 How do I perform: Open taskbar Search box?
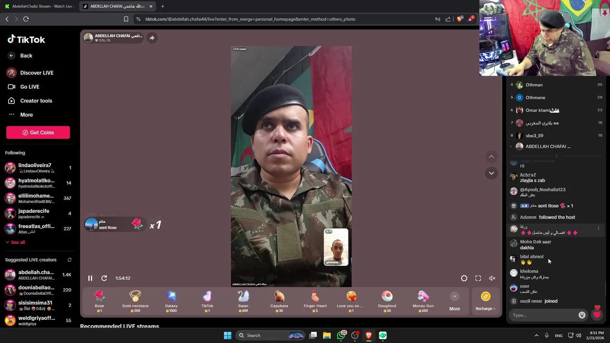[271, 335]
